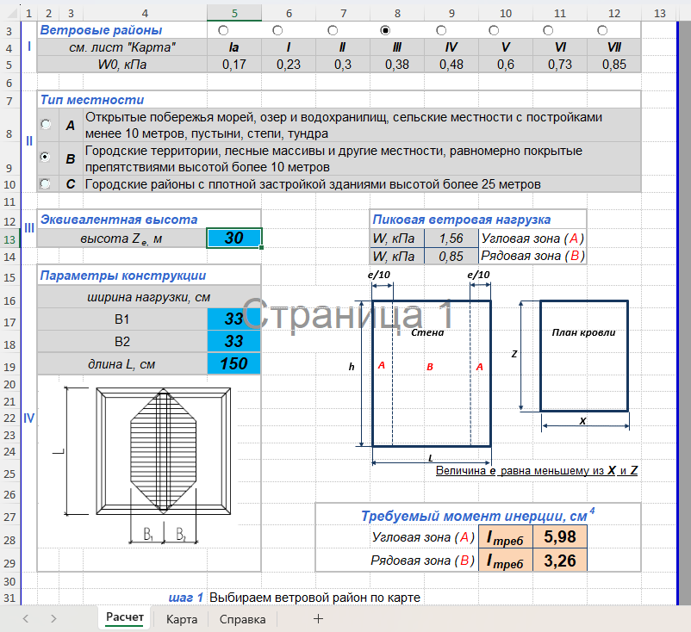Select column header 4
The image size is (691, 632).
click(145, 13)
